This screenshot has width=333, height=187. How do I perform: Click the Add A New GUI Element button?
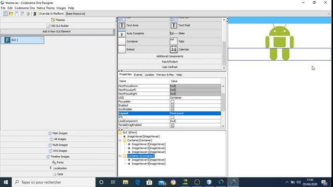point(57,32)
